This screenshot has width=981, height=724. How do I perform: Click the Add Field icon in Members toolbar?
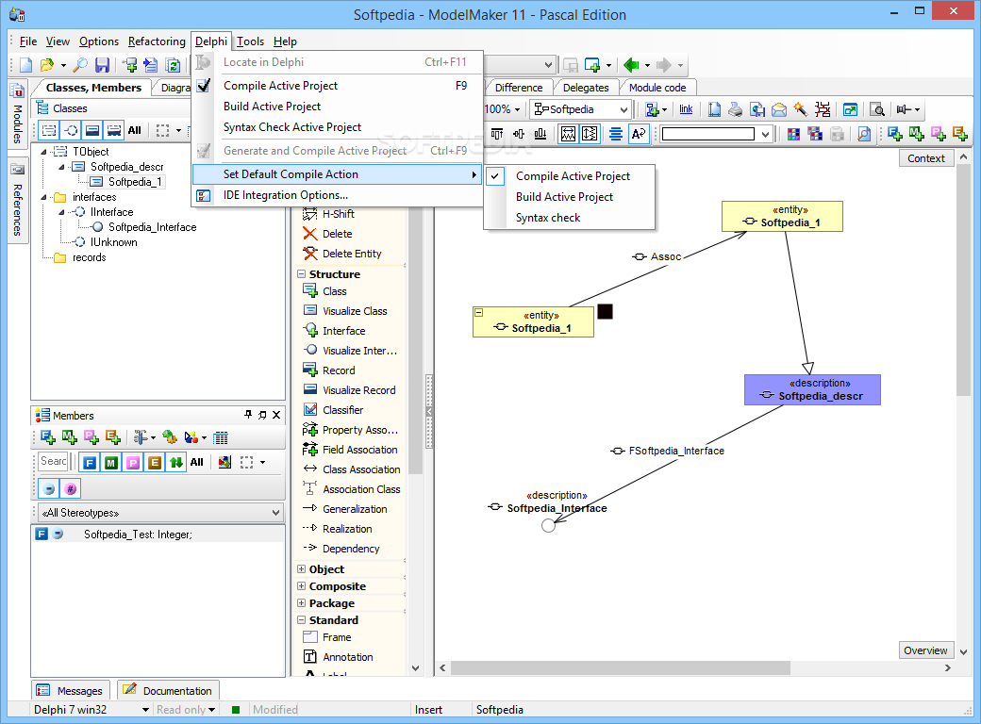pyautogui.click(x=47, y=437)
